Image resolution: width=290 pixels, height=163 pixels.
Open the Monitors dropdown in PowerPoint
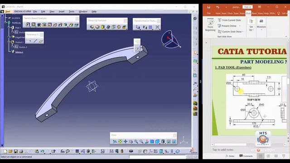[261, 24]
